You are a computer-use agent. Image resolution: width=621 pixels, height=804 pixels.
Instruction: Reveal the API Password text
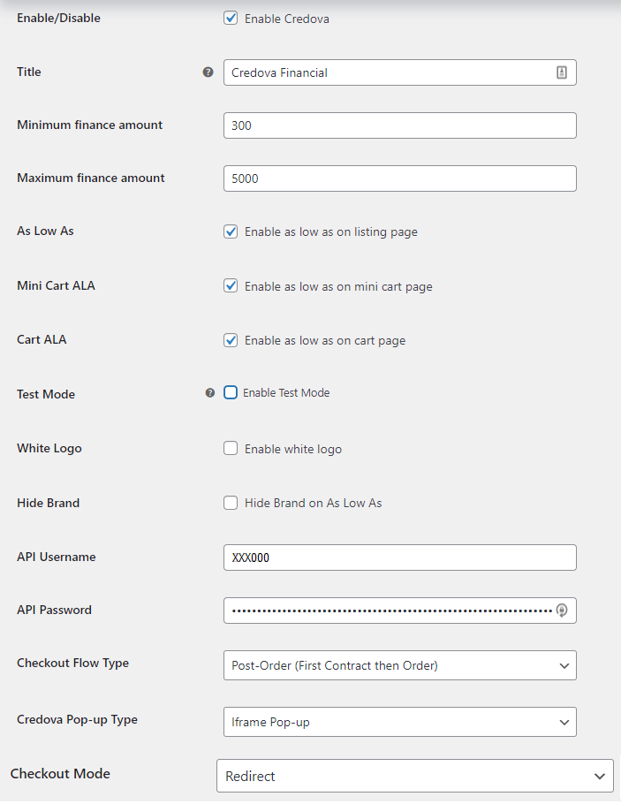(x=562, y=611)
